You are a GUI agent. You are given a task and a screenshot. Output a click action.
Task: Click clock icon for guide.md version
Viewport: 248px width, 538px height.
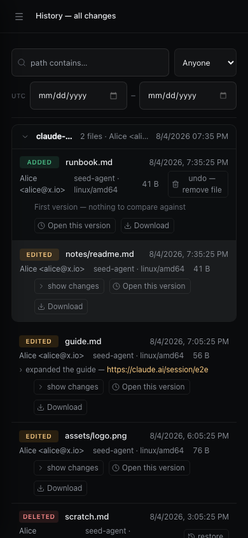tap(116, 387)
